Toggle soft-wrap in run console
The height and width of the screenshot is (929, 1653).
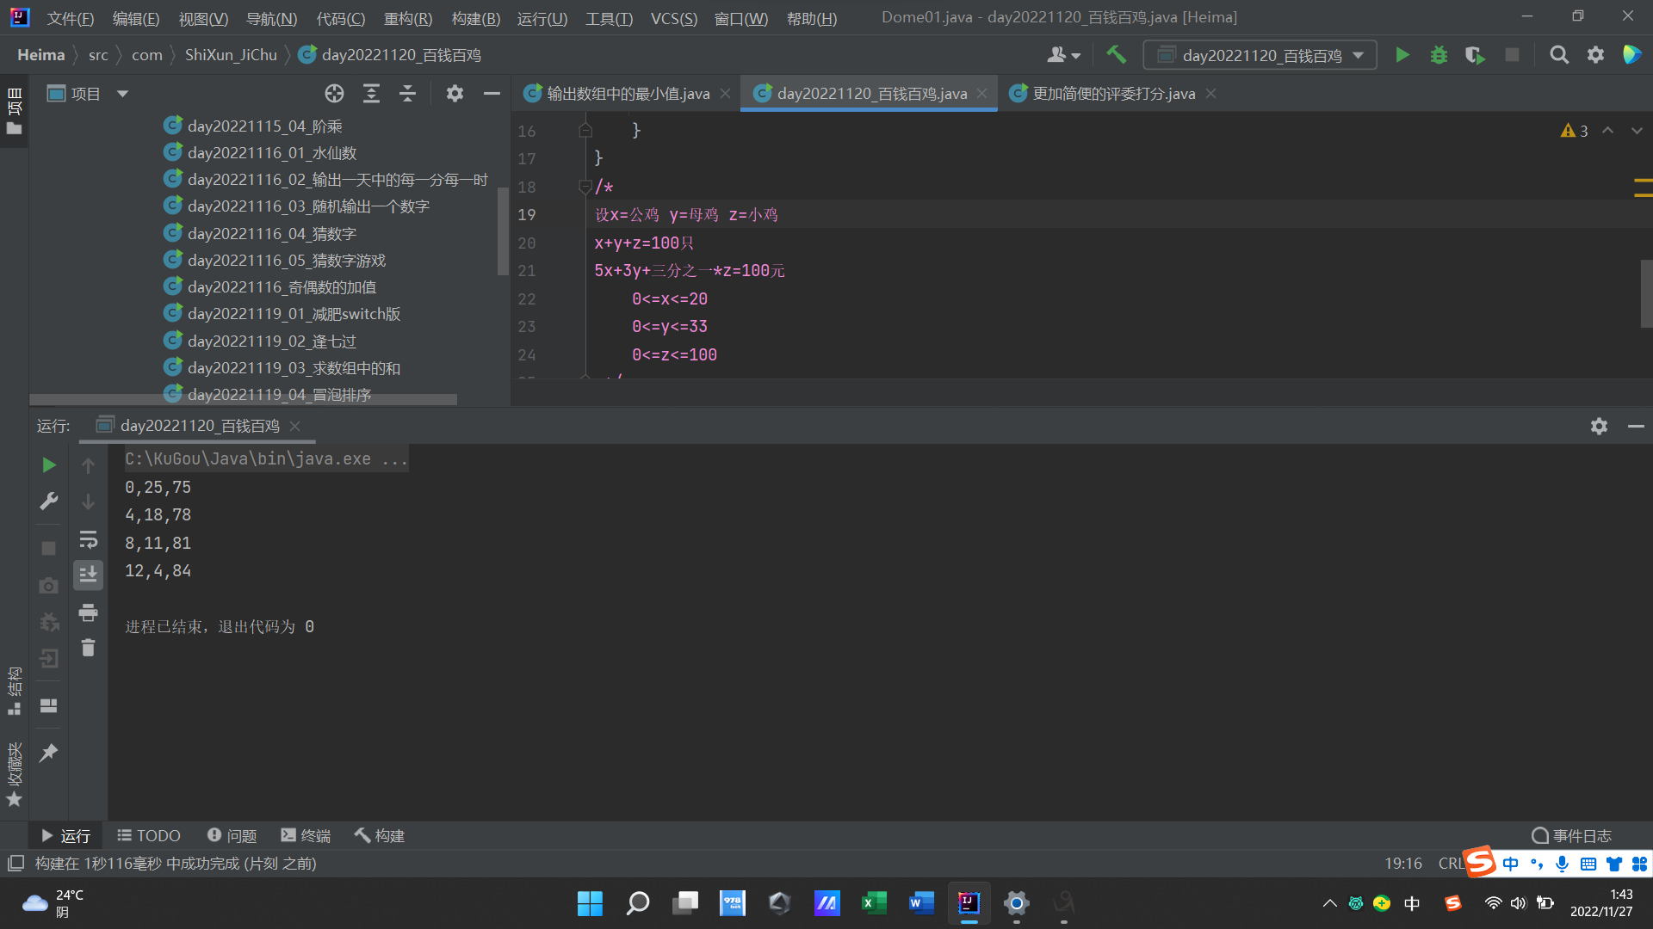tap(88, 539)
